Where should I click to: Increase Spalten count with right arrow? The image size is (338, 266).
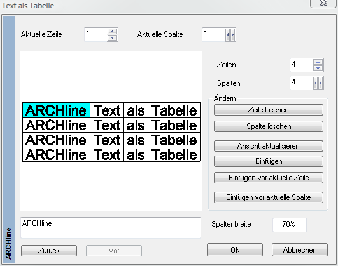coord(321,83)
